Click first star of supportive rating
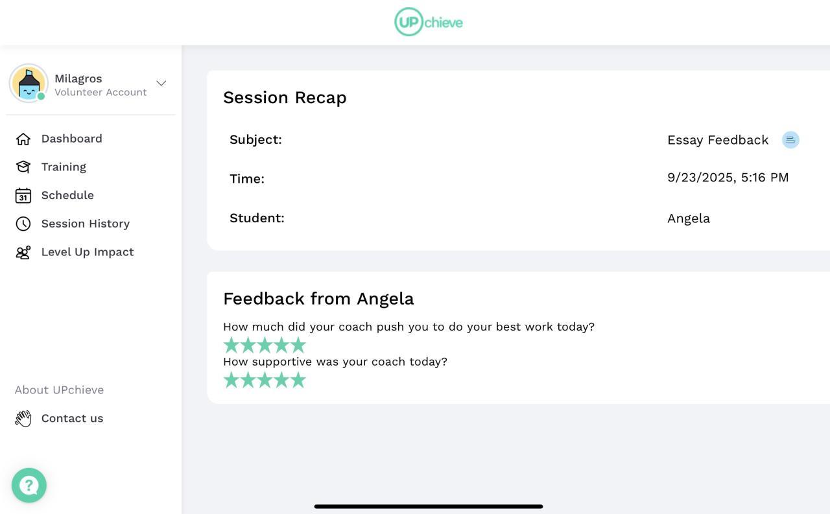 tap(231, 380)
